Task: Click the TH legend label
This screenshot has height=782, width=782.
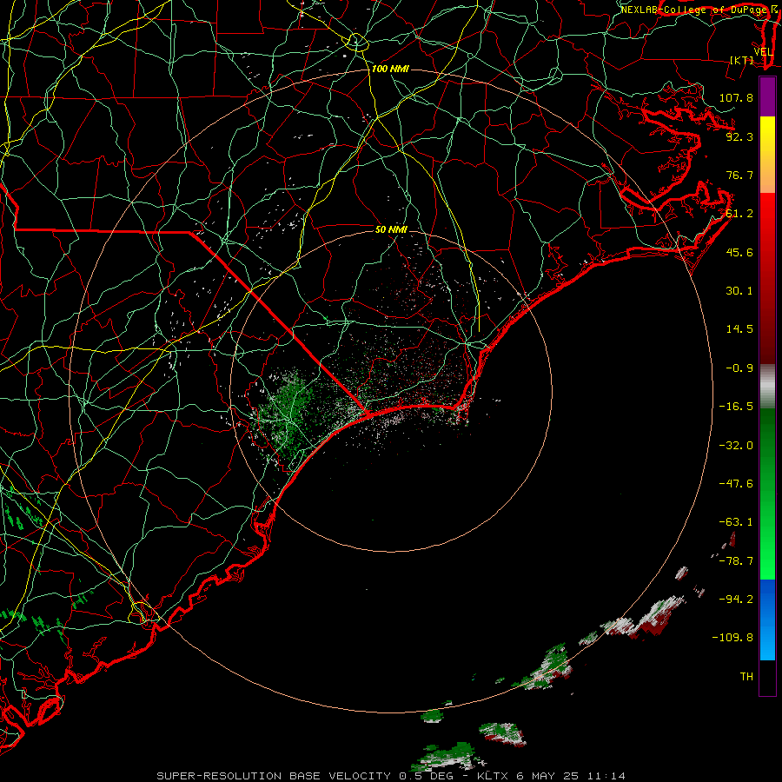Action: point(746,677)
